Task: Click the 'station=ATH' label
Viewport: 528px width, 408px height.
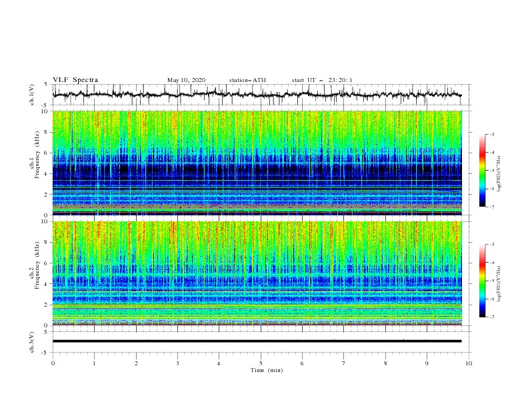Action: 247,80
